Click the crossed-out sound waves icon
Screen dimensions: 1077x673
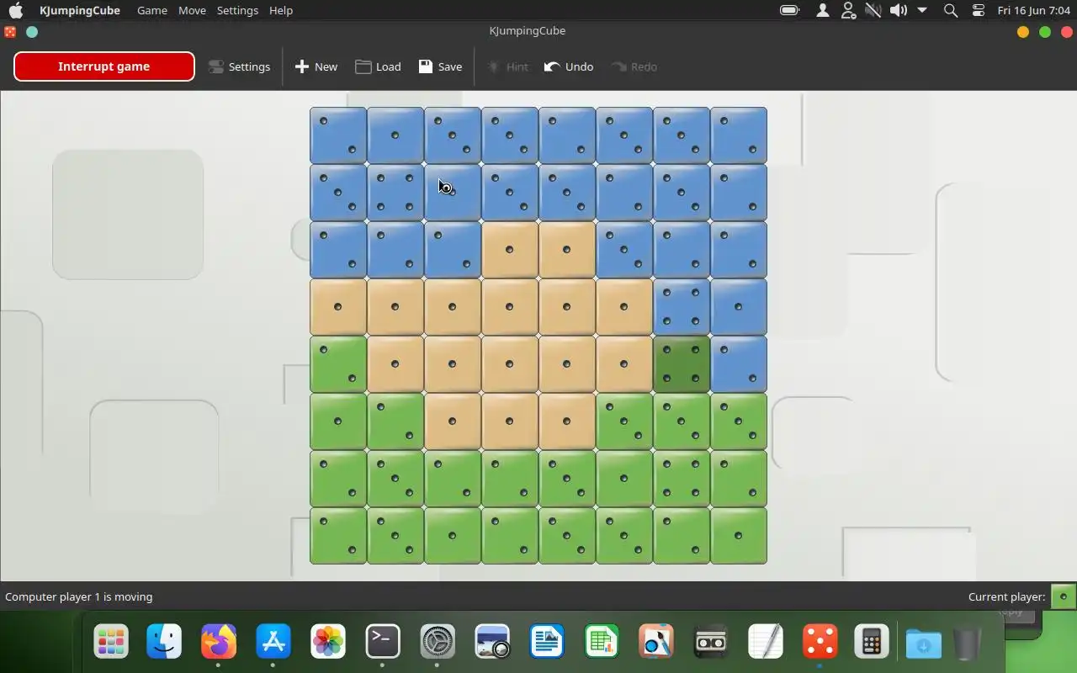coord(873,10)
